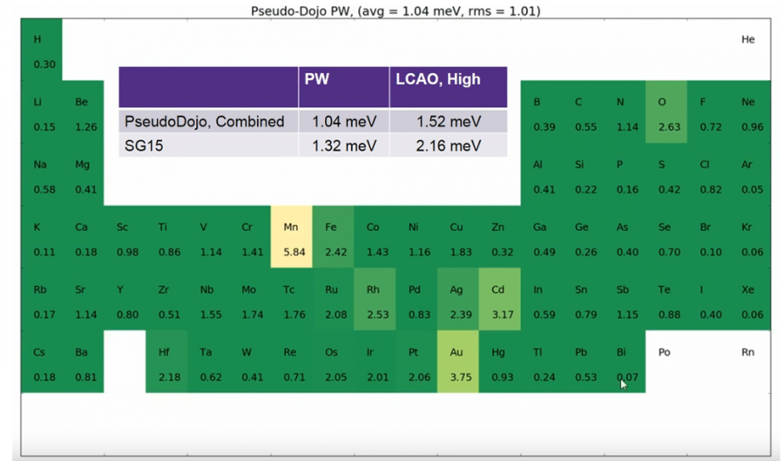The image size is (784, 461).
Task: Click the Cd element cell with 3.17
Action: (499, 299)
